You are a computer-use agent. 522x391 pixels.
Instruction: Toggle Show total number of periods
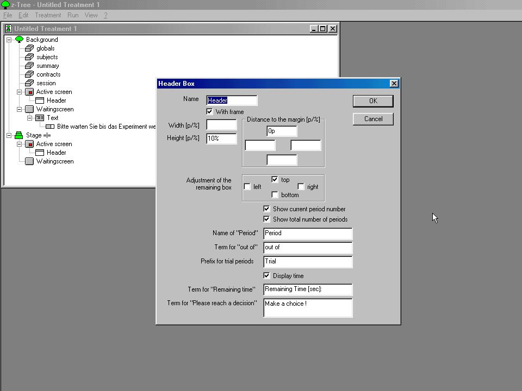tap(266, 219)
